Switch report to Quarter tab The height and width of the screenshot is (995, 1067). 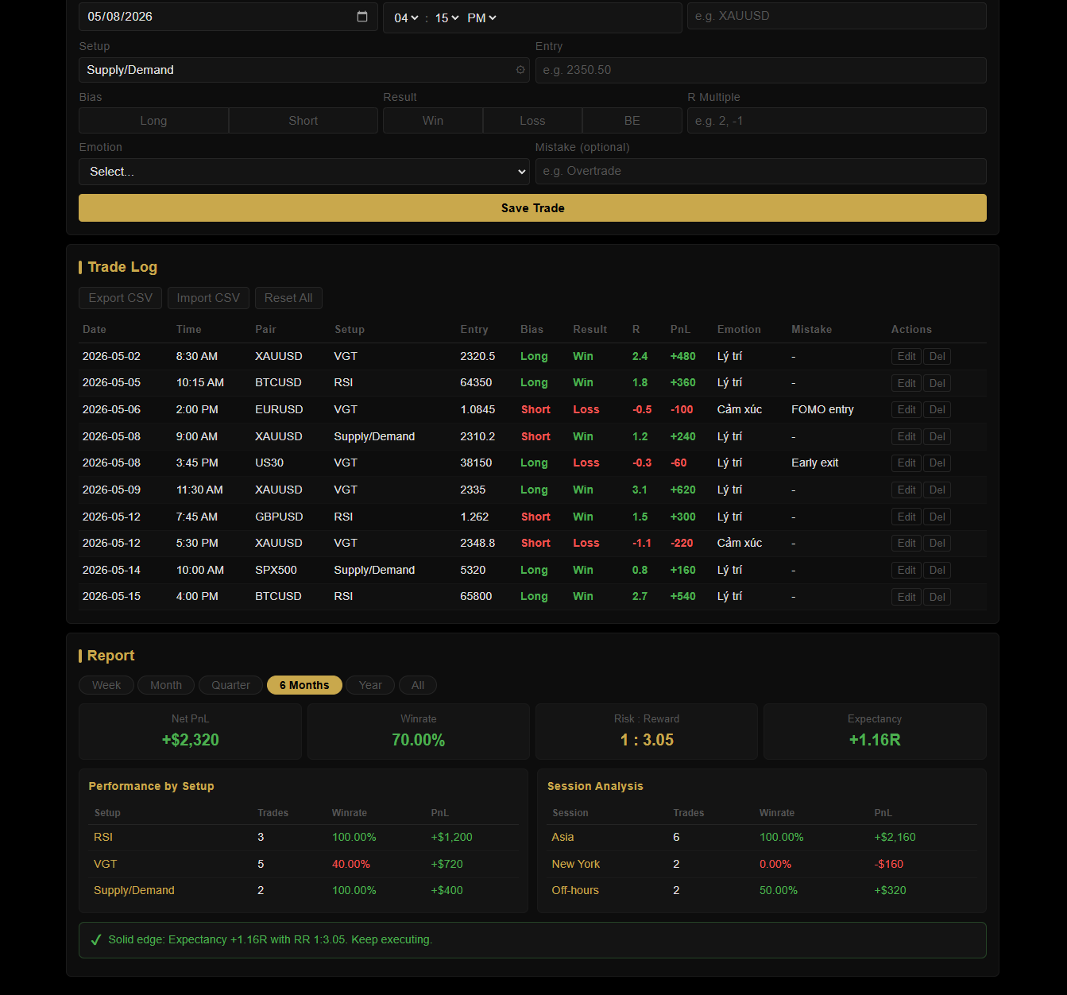[x=231, y=685]
